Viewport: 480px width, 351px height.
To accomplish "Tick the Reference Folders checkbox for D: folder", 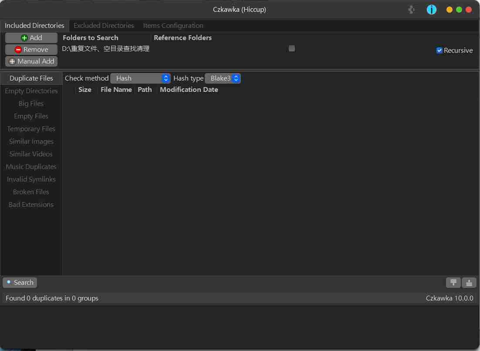I will pyautogui.click(x=292, y=48).
